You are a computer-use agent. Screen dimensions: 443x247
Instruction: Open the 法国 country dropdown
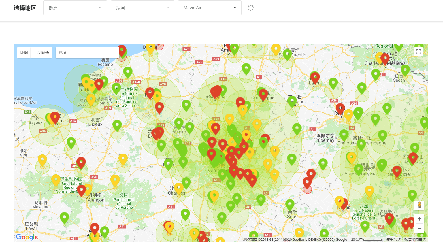pyautogui.click(x=142, y=8)
